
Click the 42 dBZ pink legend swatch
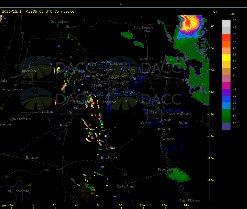pos(226,79)
